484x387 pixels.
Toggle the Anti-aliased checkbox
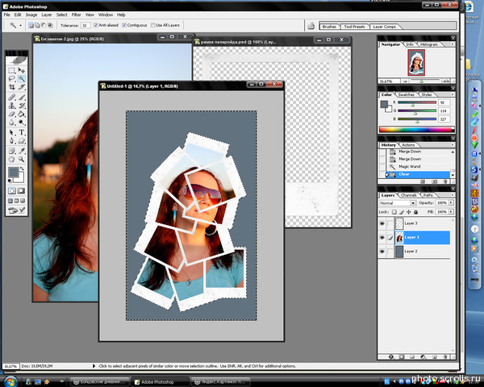point(96,25)
